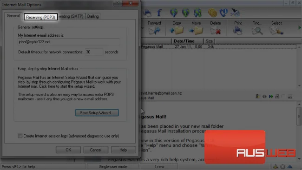Click the Pegasus horse globe icon
The width and height of the screenshot is (302, 170).
(x=235, y=13)
